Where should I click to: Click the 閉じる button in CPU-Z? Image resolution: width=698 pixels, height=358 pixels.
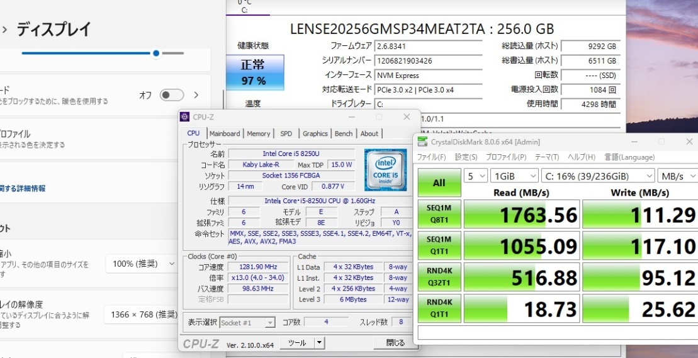(395, 343)
